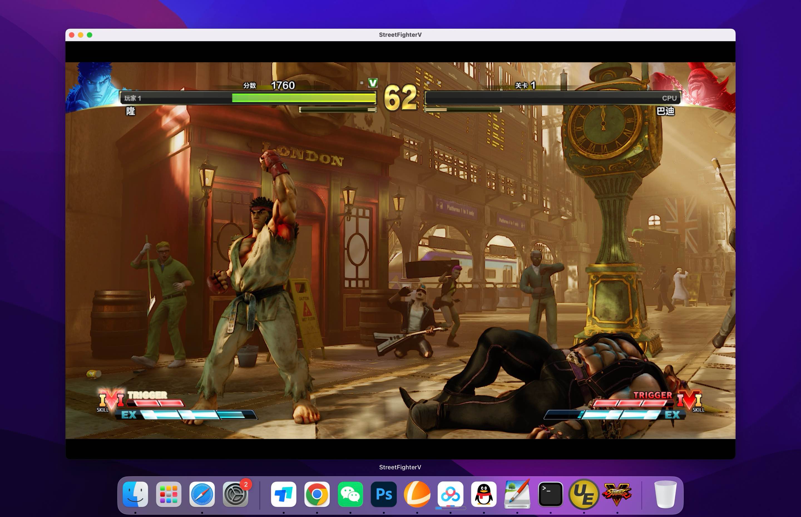Launch Google Chrome from the dock
Screen dimensions: 801x517
click(317, 494)
